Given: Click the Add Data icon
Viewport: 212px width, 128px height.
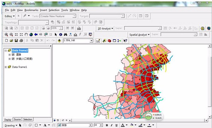Looking at the screenshot, I should point(59,40).
